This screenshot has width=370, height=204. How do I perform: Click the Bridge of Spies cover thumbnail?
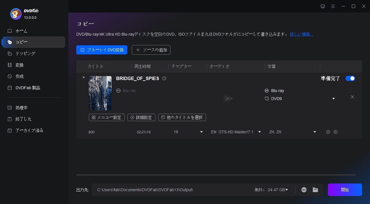tap(100, 93)
